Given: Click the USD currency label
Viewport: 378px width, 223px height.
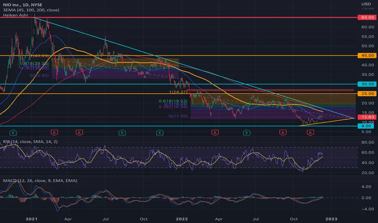Looking at the screenshot, I should [x=366, y=4].
